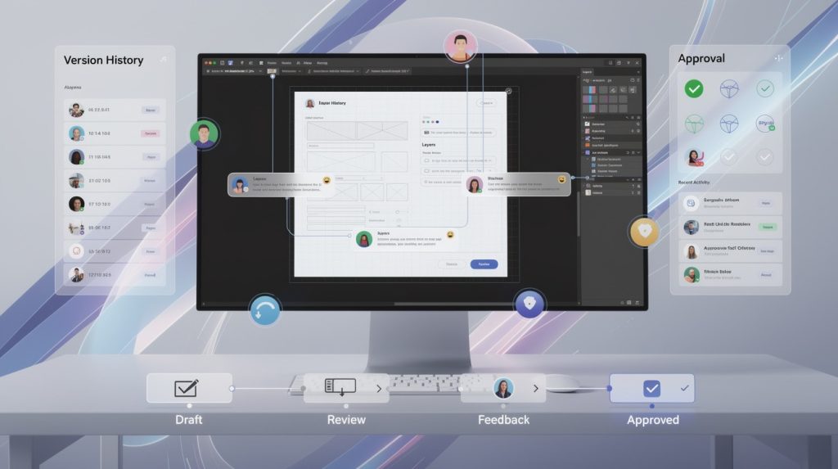
Task: Click the wireframe text field below top placeholders
Action: [x=340, y=146]
